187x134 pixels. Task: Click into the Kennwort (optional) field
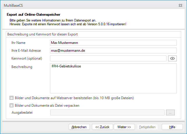pos(108,58)
